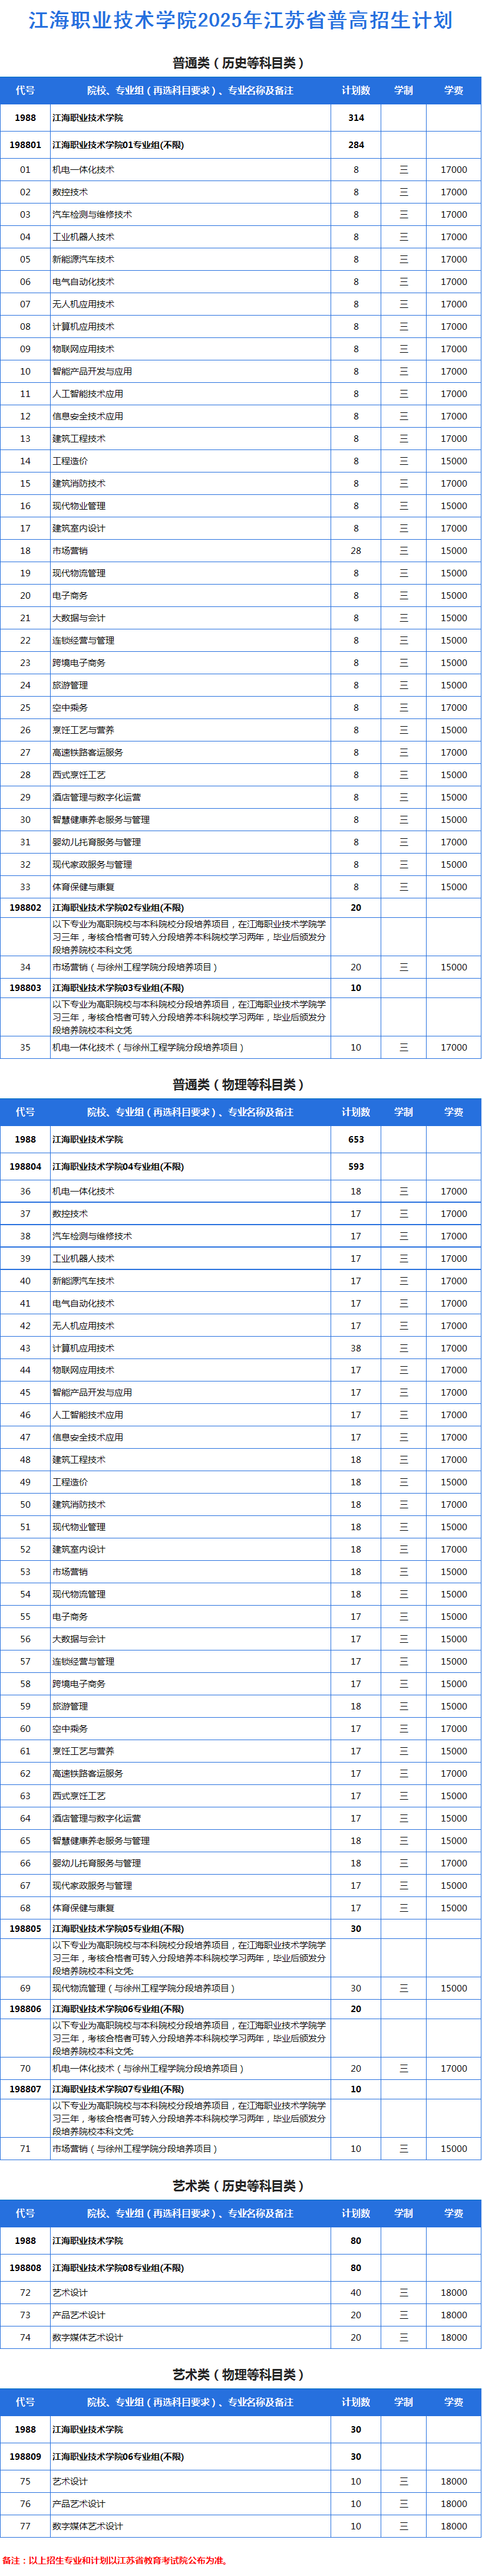Select the group code cell 198805
Image resolution: width=482 pixels, height=2576 pixels.
pyautogui.click(x=25, y=1929)
